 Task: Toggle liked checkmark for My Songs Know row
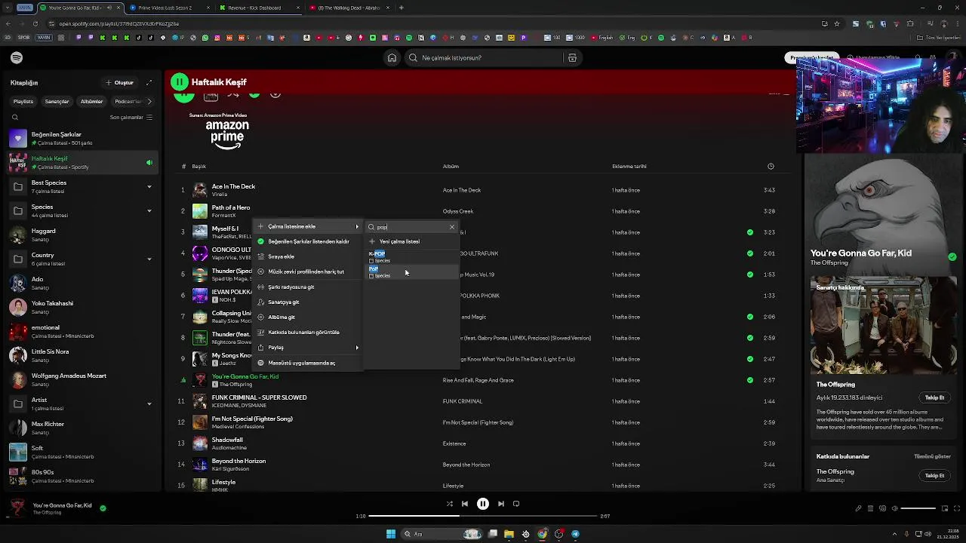point(749,359)
